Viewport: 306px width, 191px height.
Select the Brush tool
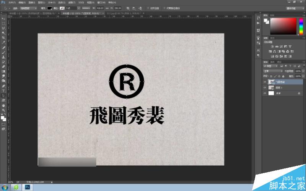3,52
